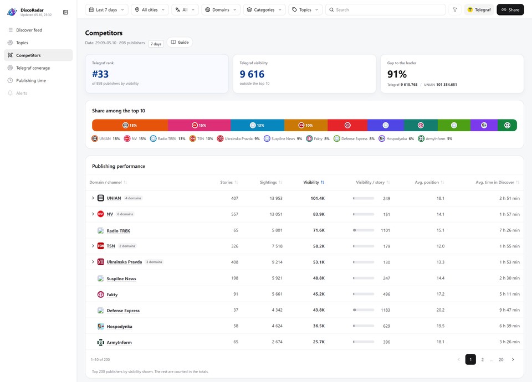Sort by Visibility column
The width and height of the screenshot is (532, 382).
tap(314, 182)
